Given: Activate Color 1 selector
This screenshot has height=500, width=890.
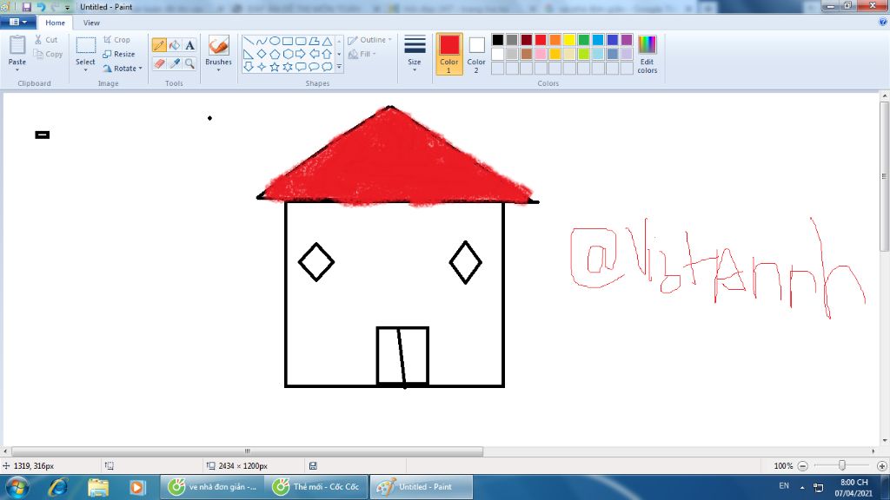Looking at the screenshot, I should (x=449, y=54).
